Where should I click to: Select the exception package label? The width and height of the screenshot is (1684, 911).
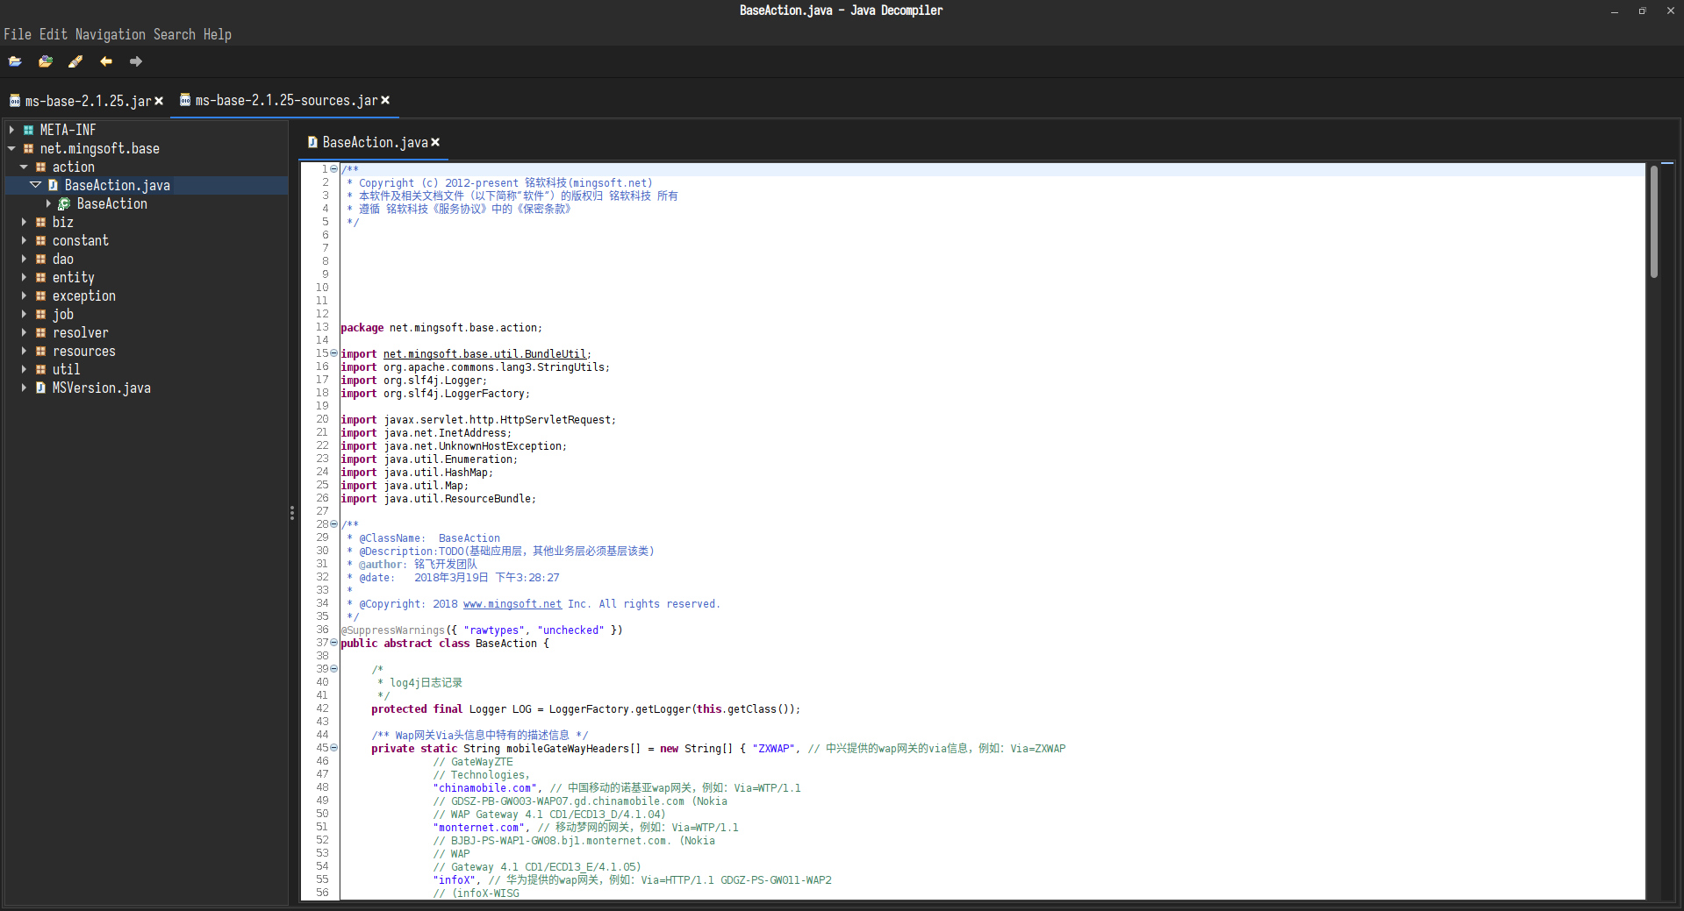pyautogui.click(x=83, y=295)
